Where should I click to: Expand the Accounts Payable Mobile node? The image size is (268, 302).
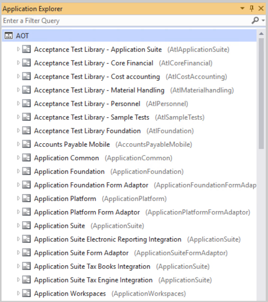click(18, 144)
